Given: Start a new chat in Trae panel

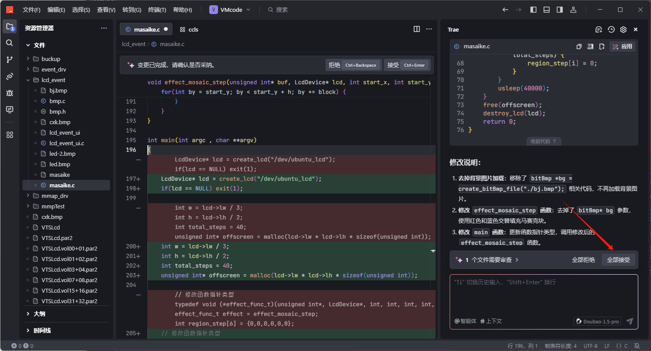Looking at the screenshot, I should 599,29.
